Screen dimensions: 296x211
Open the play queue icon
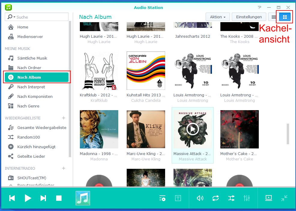click(162, 198)
